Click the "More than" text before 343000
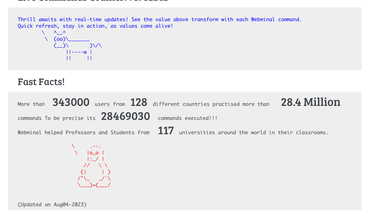 [31, 104]
